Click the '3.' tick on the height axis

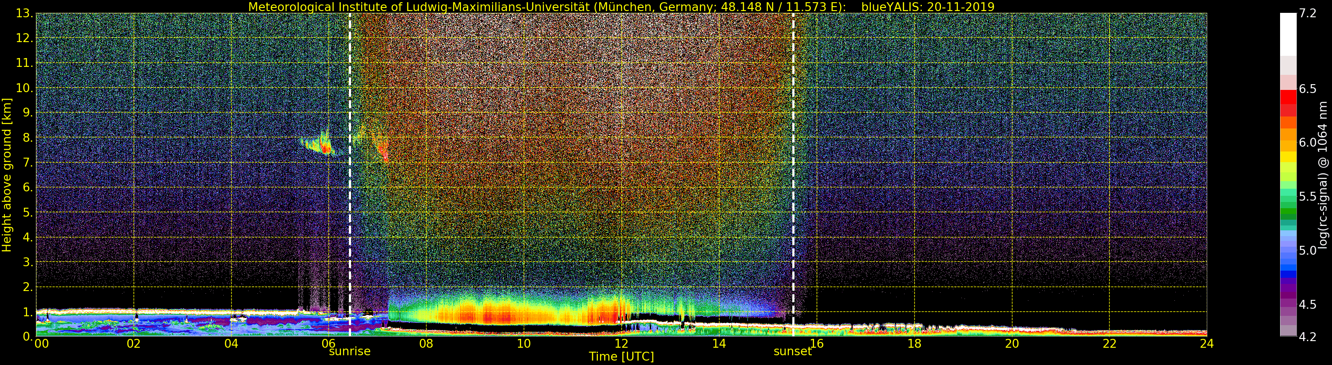click(28, 262)
